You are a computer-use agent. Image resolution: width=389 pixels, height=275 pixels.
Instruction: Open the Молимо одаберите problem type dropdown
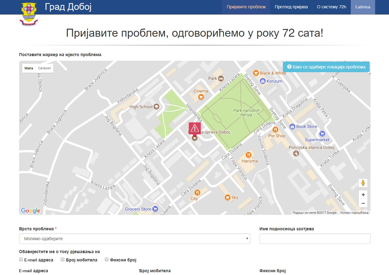[134, 238]
